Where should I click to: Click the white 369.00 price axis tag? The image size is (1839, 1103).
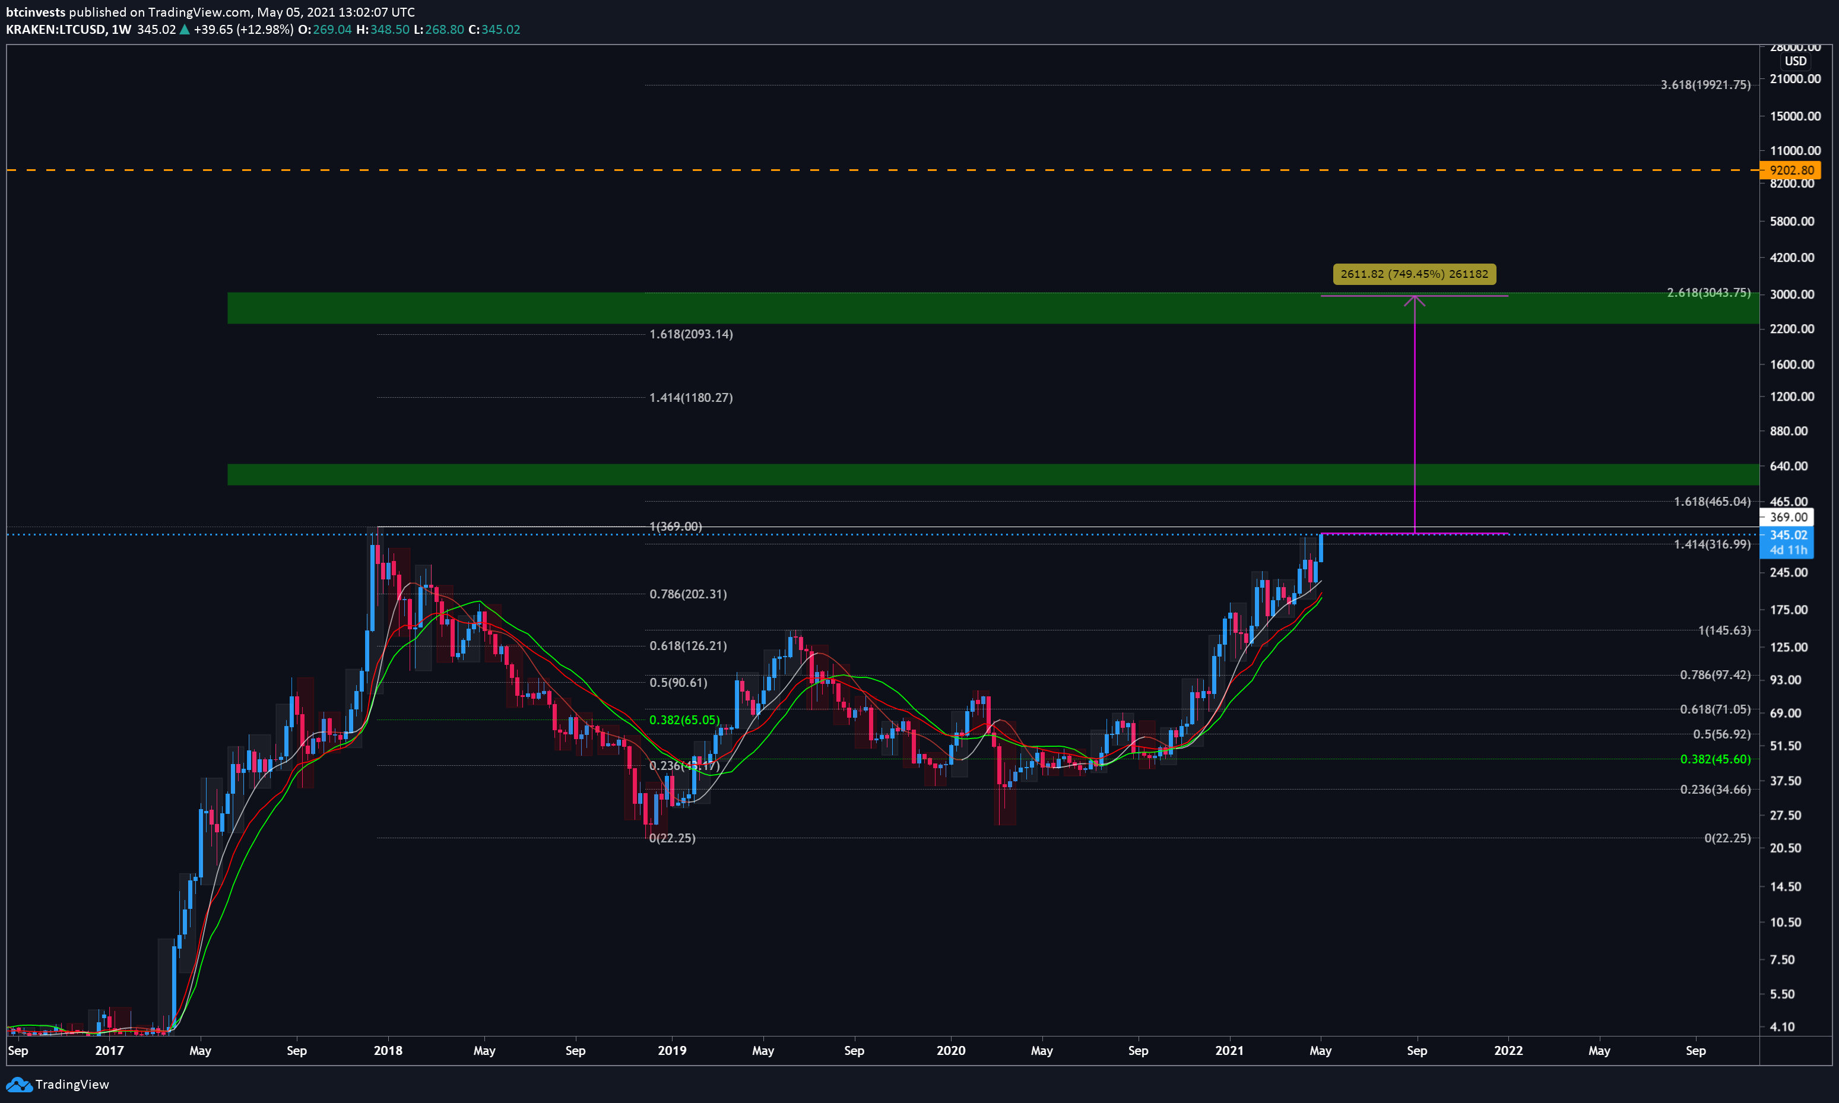[1787, 517]
